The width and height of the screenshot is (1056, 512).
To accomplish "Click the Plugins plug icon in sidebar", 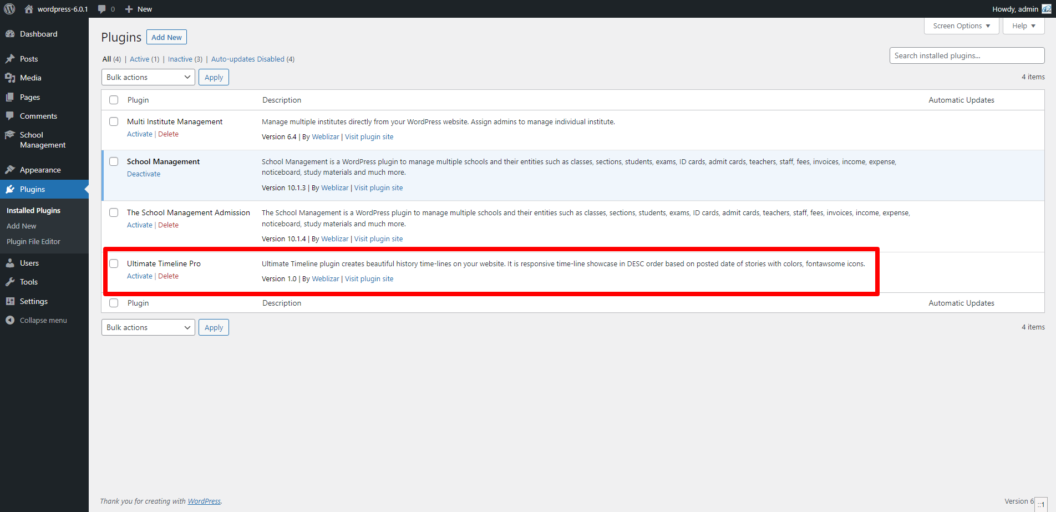I will (10, 189).
